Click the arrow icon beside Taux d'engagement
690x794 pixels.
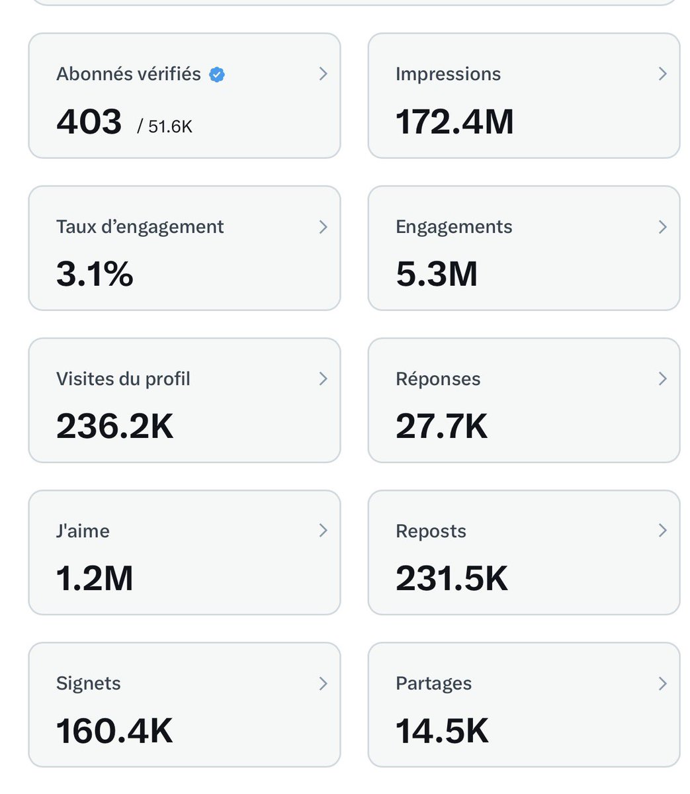323,226
